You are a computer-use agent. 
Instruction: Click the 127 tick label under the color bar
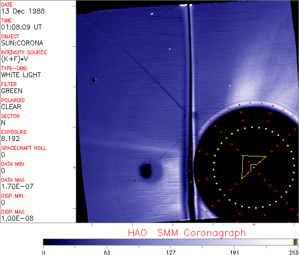pos(170,252)
